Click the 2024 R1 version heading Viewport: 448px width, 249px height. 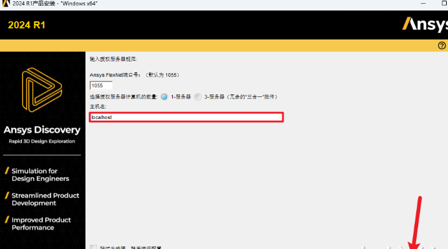point(27,25)
